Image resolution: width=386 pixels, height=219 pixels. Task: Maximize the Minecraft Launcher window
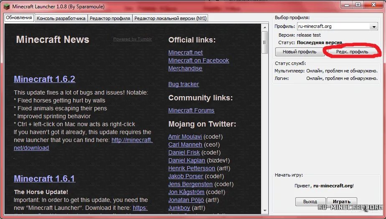358,5
